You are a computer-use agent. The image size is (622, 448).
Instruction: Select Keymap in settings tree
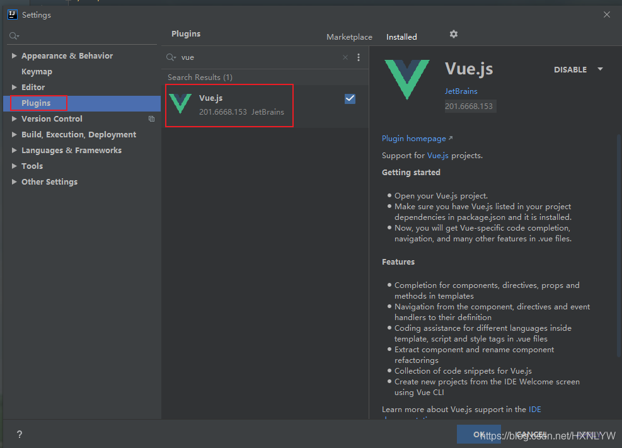37,71
